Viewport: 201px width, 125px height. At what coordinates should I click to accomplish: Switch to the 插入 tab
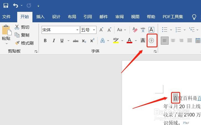click(40, 17)
